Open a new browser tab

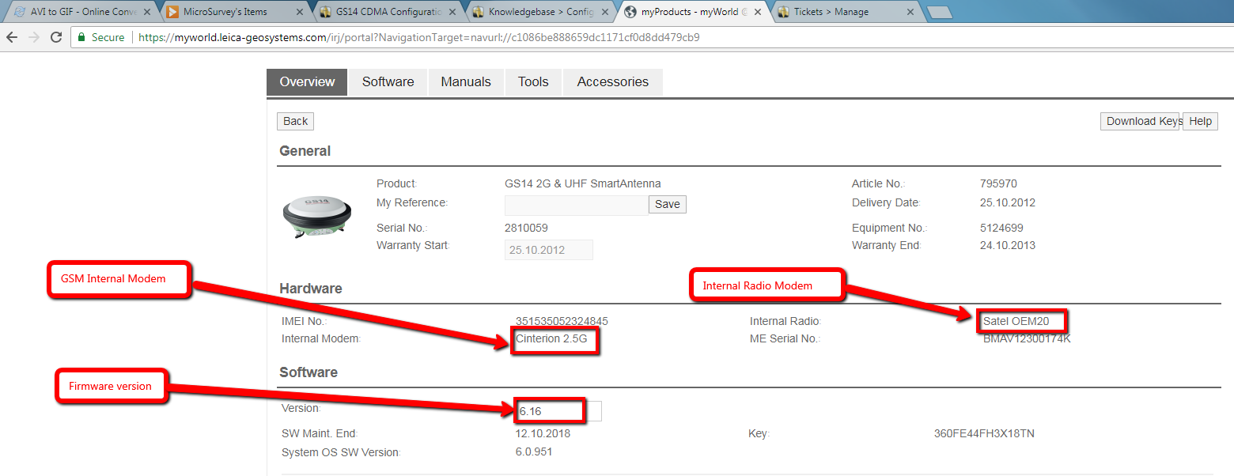coord(938,12)
